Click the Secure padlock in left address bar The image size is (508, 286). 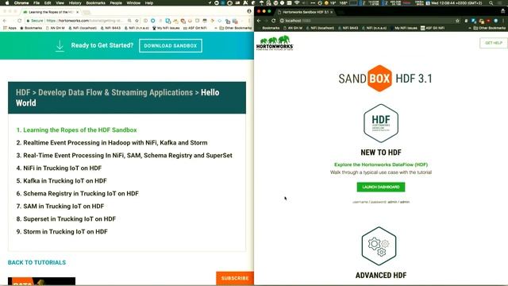tap(29, 21)
